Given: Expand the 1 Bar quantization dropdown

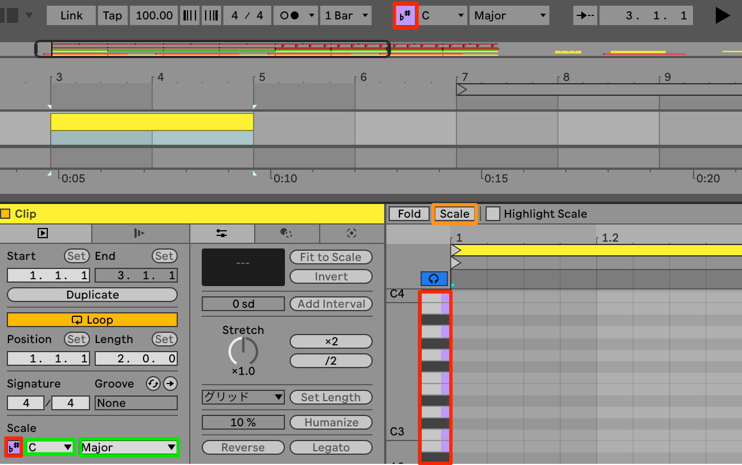Looking at the screenshot, I should [346, 15].
